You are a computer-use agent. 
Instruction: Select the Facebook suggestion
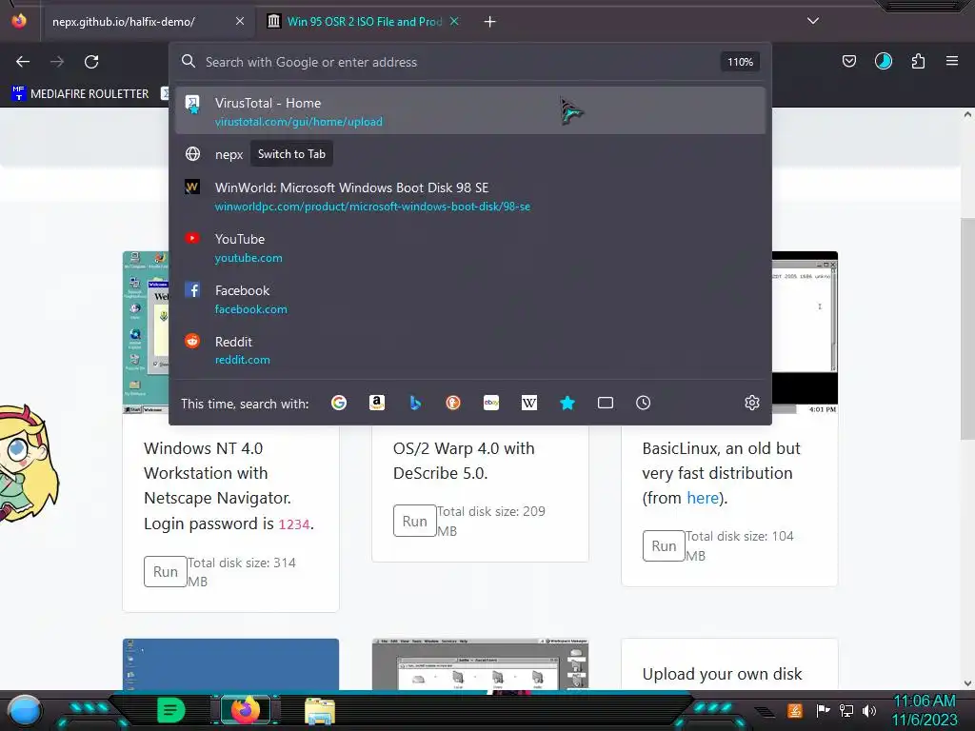coord(470,299)
